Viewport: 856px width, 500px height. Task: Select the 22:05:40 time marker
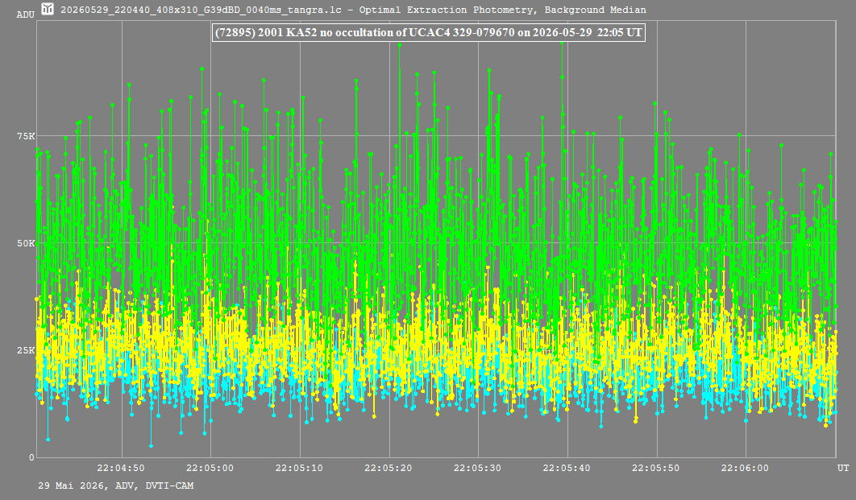tap(566, 468)
